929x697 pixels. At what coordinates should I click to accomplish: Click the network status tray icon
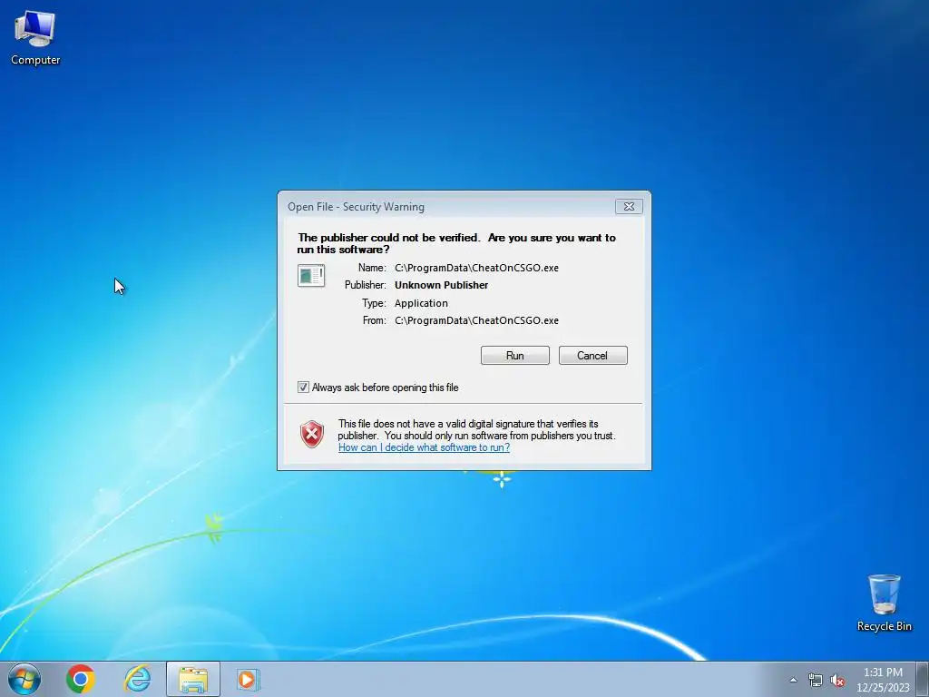pyautogui.click(x=816, y=680)
